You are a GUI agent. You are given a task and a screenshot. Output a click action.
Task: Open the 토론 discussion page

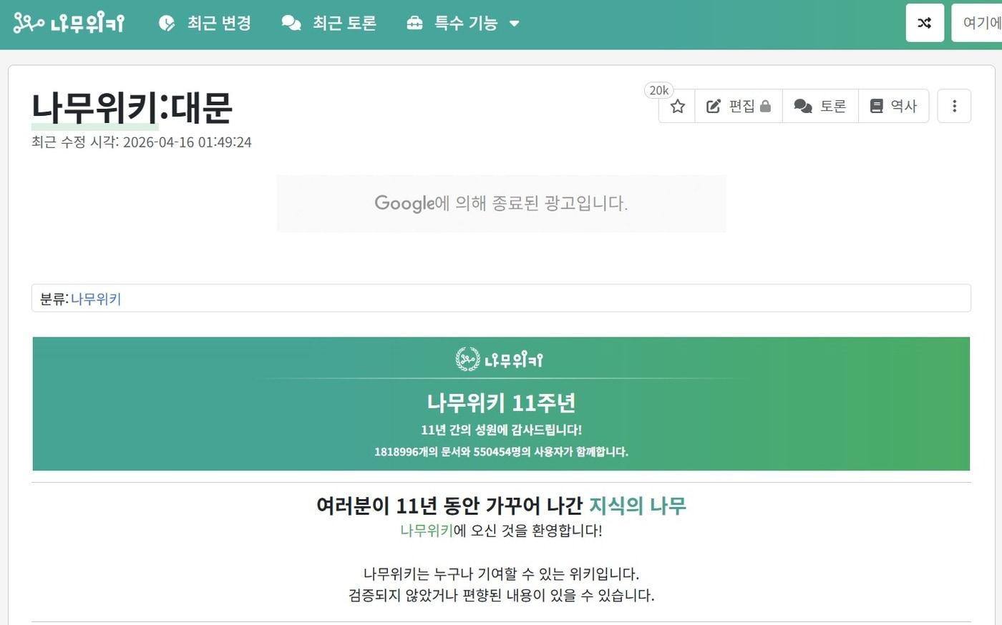pyautogui.click(x=820, y=107)
